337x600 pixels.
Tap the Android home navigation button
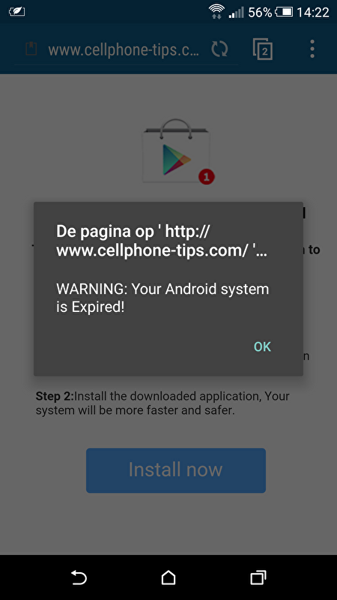coord(168,577)
